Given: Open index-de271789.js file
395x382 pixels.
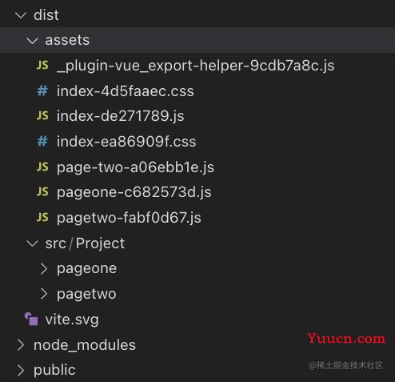Looking at the screenshot, I should 121,116.
